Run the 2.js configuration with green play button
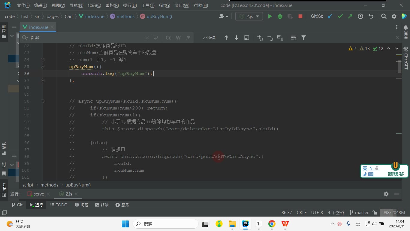 [270, 17]
